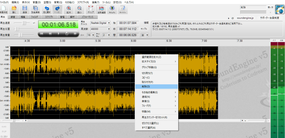
Task: Click the SoundEngine globe logo icon
Action: (280, 9)
